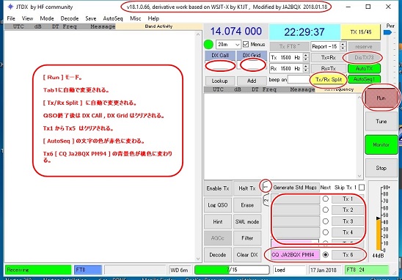Click the beep on input field
The image size is (402, 280).
(299, 79)
